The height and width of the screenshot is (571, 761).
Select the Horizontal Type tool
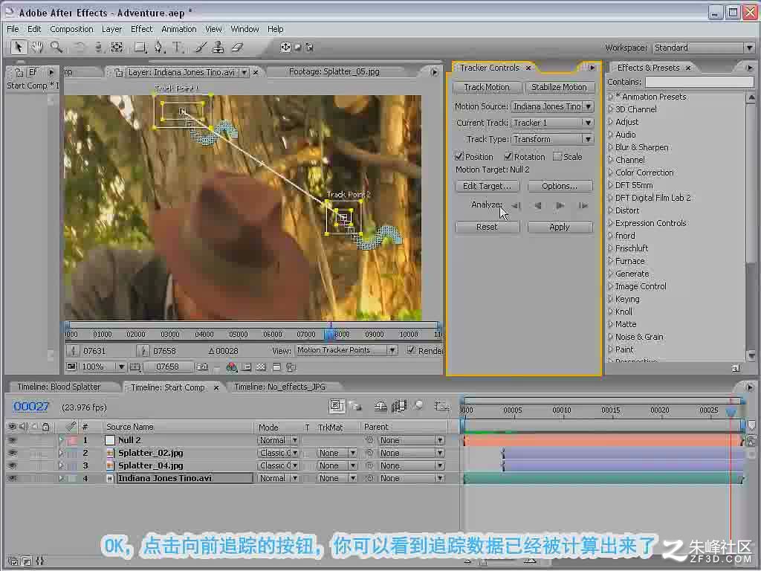(178, 48)
